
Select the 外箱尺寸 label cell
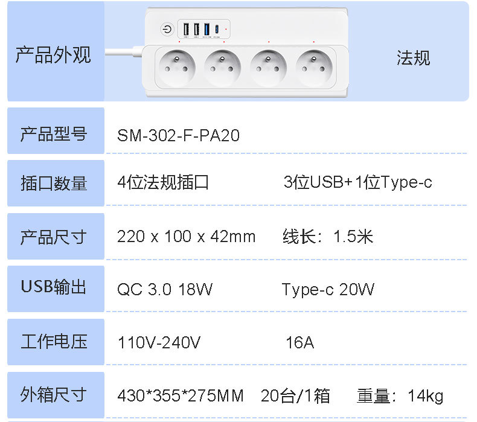tap(55, 395)
